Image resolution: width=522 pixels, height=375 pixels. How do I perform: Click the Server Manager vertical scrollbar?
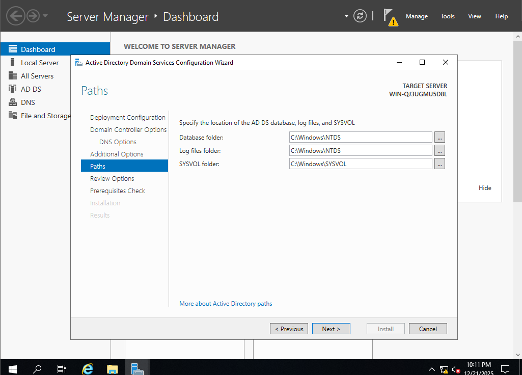(518, 122)
